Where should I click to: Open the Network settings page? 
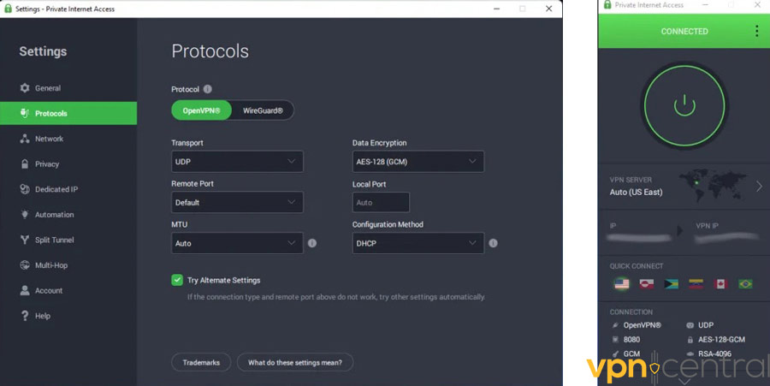point(68,139)
